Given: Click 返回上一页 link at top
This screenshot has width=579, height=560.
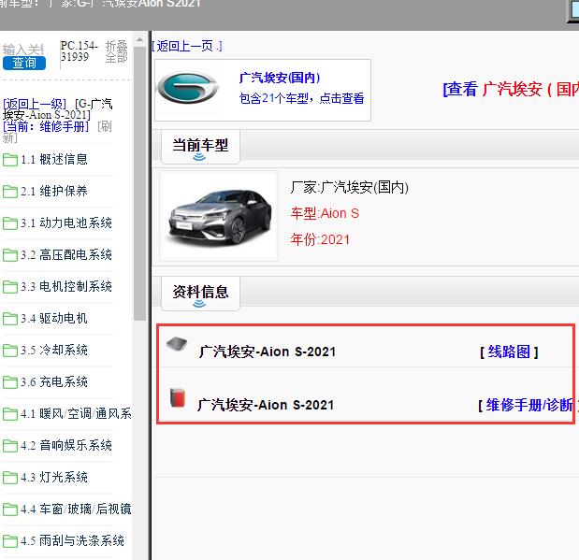Looking at the screenshot, I should tap(187, 46).
